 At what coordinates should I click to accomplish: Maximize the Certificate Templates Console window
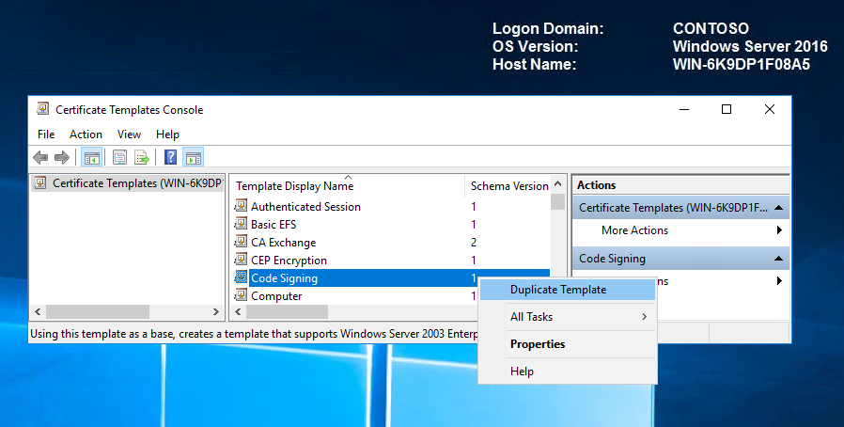tap(727, 109)
